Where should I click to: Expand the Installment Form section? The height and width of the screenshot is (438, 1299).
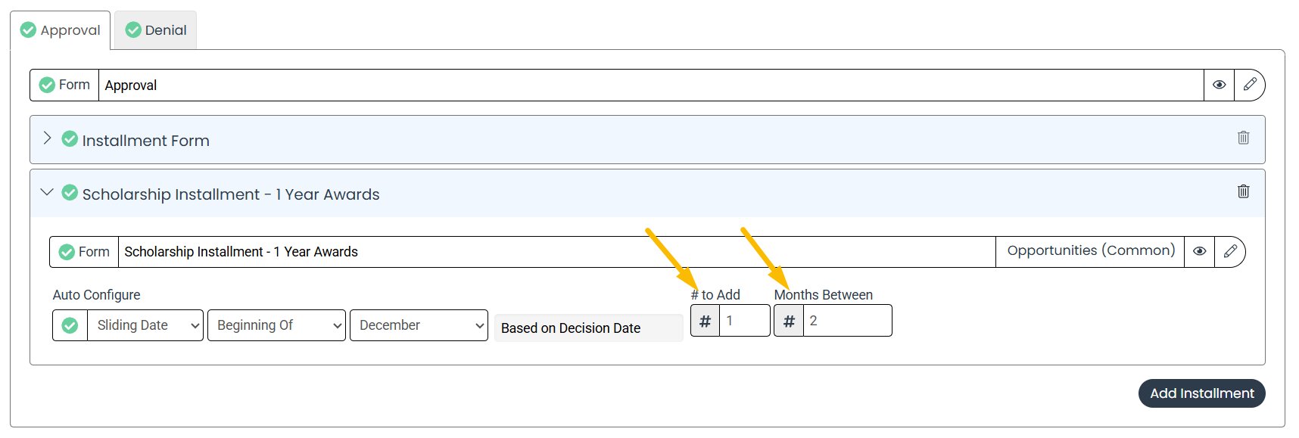tap(47, 138)
